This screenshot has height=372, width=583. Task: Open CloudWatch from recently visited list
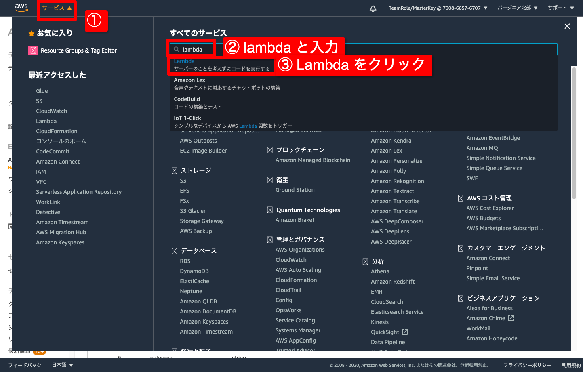(52, 111)
